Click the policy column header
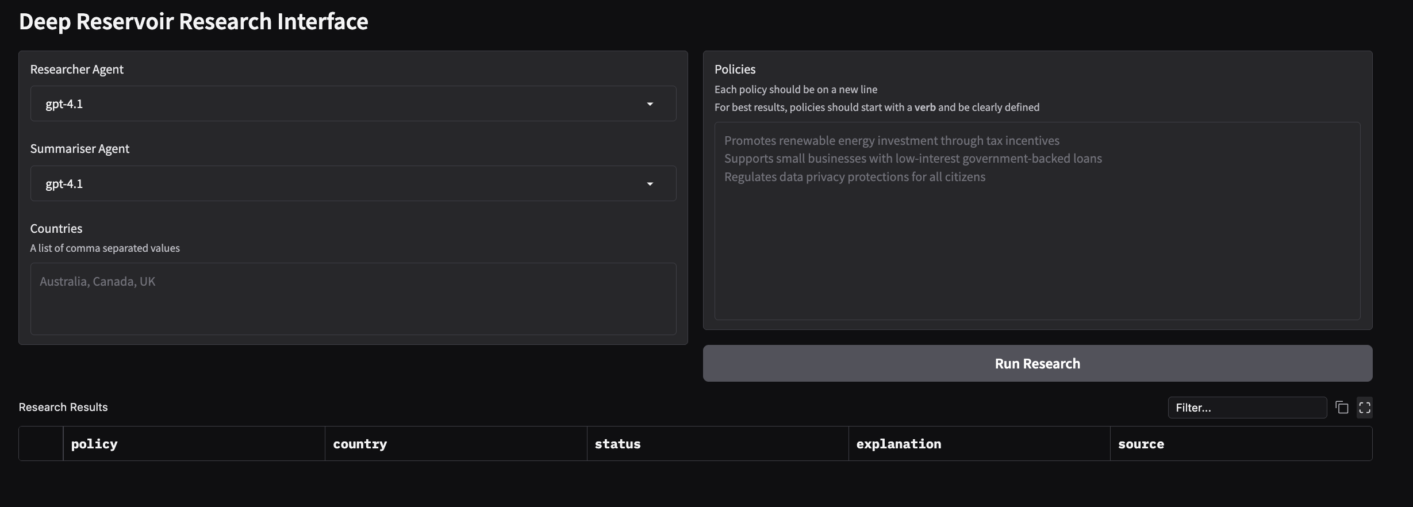This screenshot has height=507, width=1413. [194, 444]
